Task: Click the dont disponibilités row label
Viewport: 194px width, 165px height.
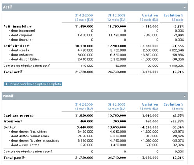Action: click(x=24, y=59)
